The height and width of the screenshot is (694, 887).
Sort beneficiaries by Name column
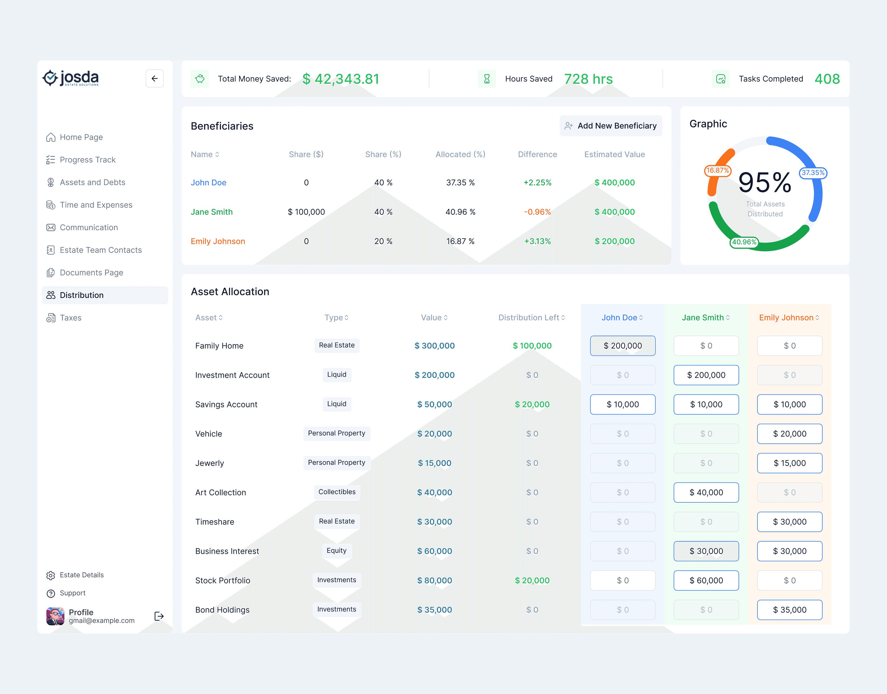coord(205,154)
